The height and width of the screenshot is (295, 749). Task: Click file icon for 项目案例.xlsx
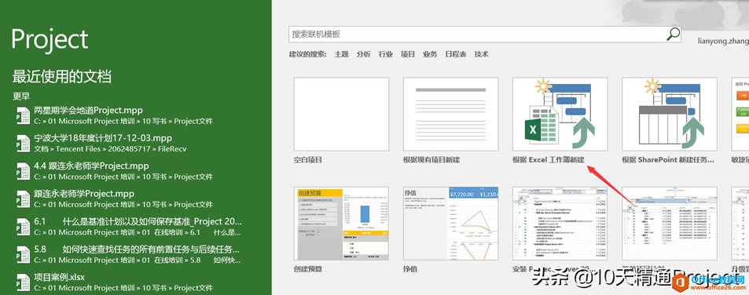click(23, 282)
